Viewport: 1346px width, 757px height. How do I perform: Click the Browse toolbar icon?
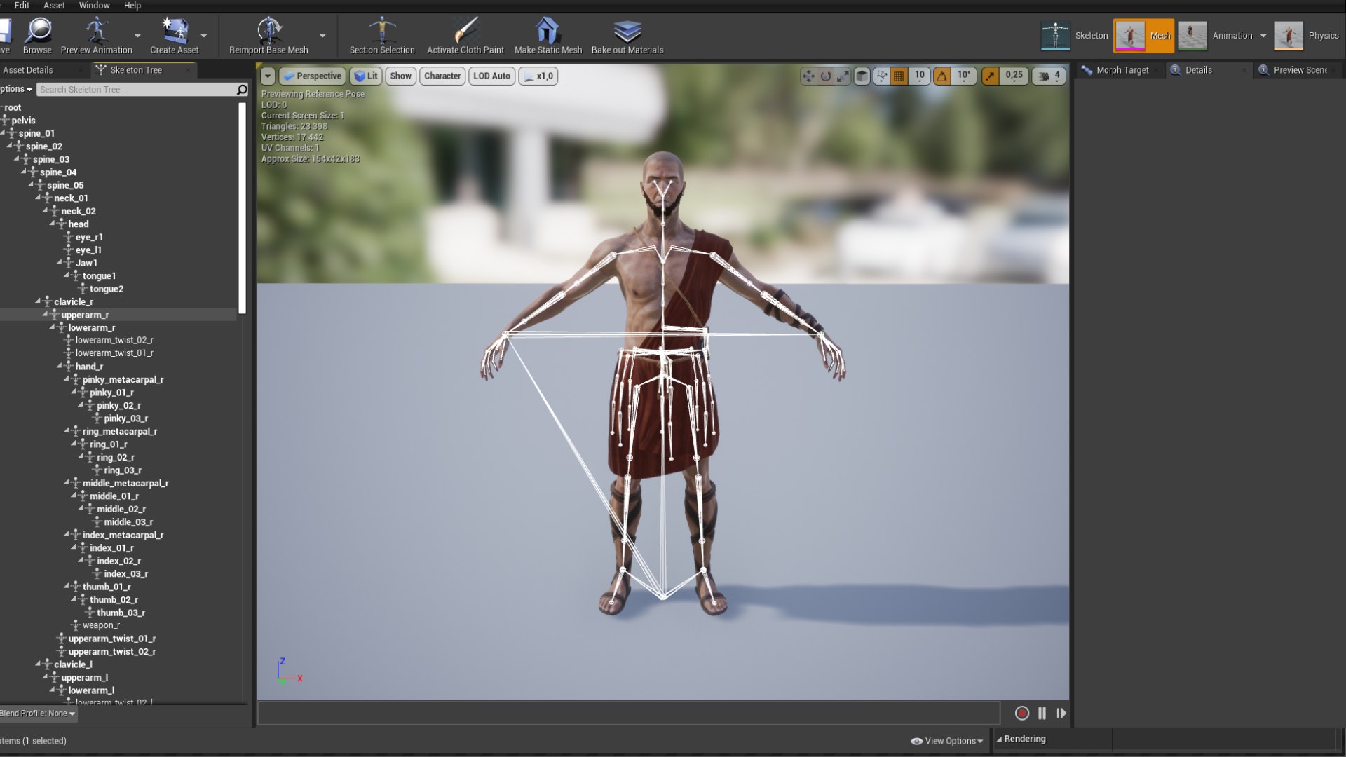click(37, 36)
